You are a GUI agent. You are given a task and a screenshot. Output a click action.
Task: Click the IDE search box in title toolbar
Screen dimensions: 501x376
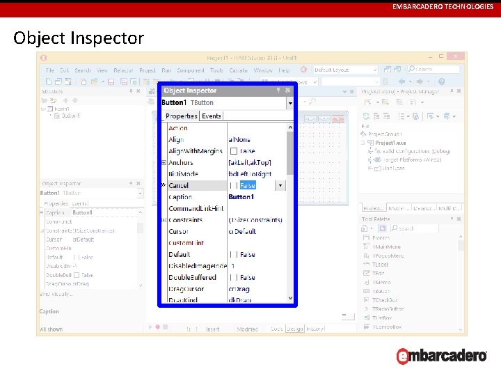(434, 69)
